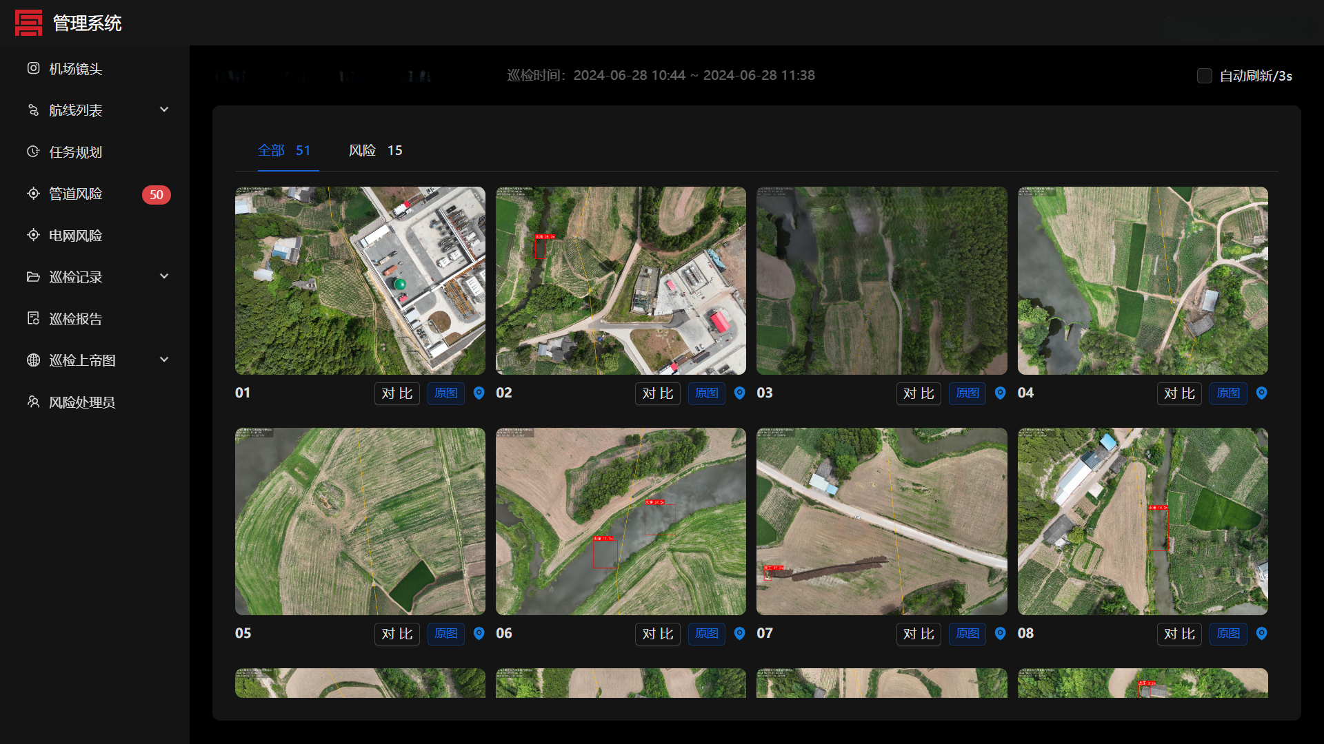Open aerial thumbnail 05

pos(360,521)
